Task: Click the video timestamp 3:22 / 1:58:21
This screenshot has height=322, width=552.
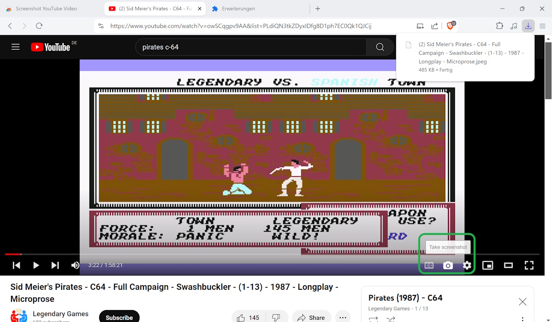Action: (x=105, y=265)
